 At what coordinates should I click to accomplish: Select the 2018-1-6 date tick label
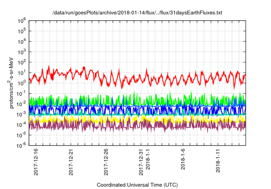[x=183, y=159]
